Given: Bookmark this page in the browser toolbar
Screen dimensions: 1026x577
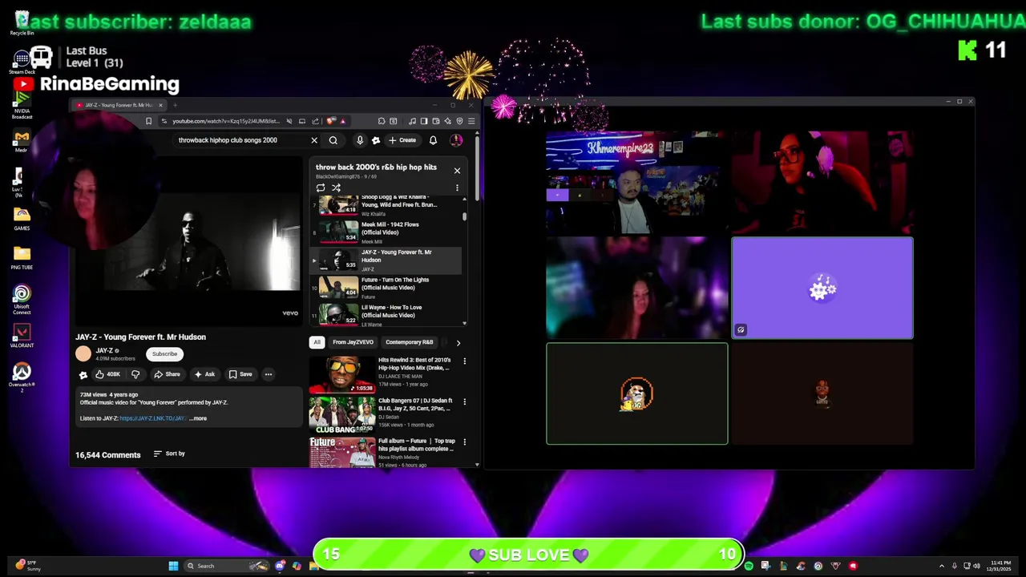Looking at the screenshot, I should click(x=148, y=121).
